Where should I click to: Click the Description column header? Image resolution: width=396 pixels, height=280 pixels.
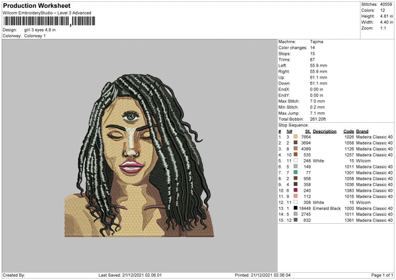tap(325, 131)
